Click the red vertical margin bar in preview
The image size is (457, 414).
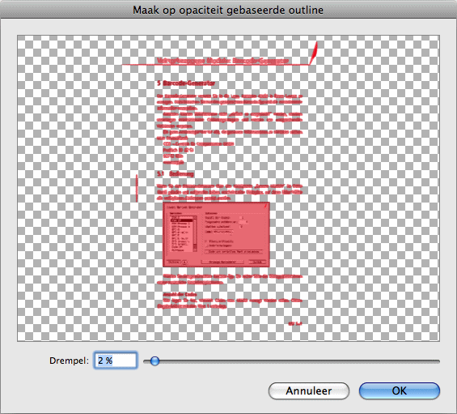137,188
